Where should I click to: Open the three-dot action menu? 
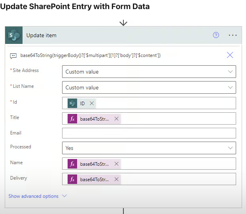233,35
